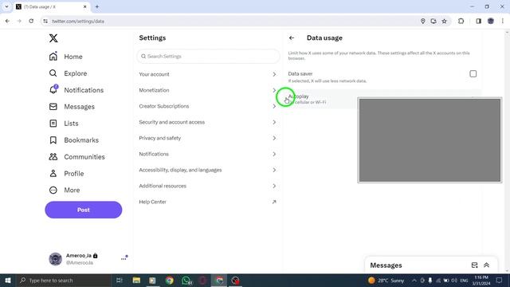
Task: Open the Windows Start menu
Action: pos(8,280)
